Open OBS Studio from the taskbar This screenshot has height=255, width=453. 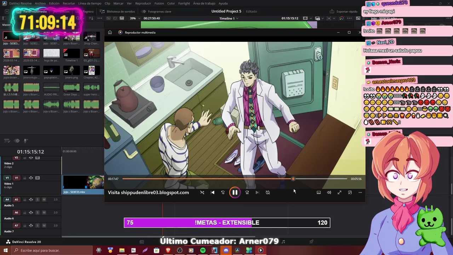[180, 250]
